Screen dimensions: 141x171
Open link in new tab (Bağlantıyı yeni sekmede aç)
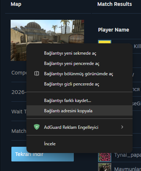click(79, 53)
